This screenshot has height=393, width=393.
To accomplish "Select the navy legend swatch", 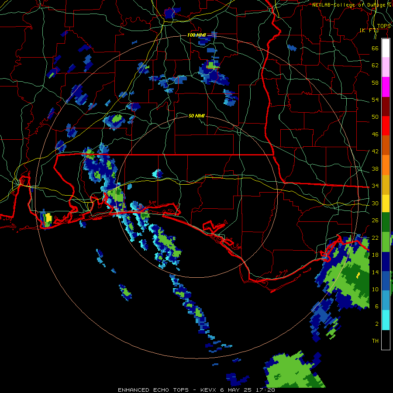I will [386, 262].
